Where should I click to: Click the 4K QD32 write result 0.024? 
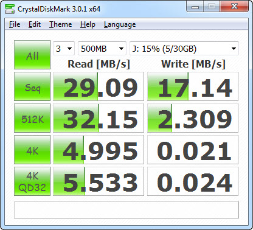point(193,181)
